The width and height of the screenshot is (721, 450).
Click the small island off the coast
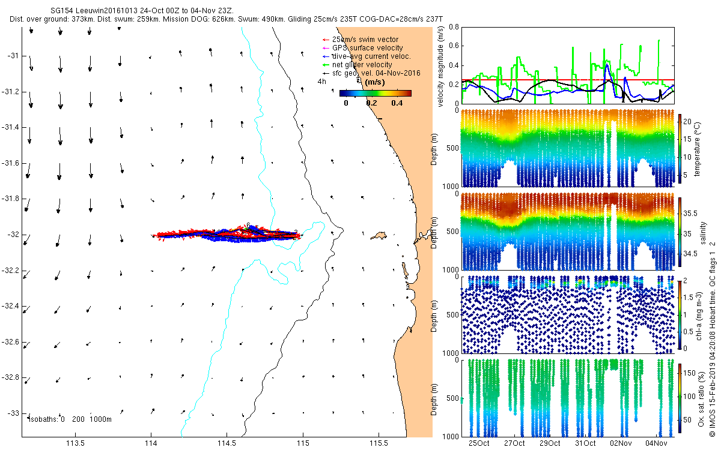[379, 235]
